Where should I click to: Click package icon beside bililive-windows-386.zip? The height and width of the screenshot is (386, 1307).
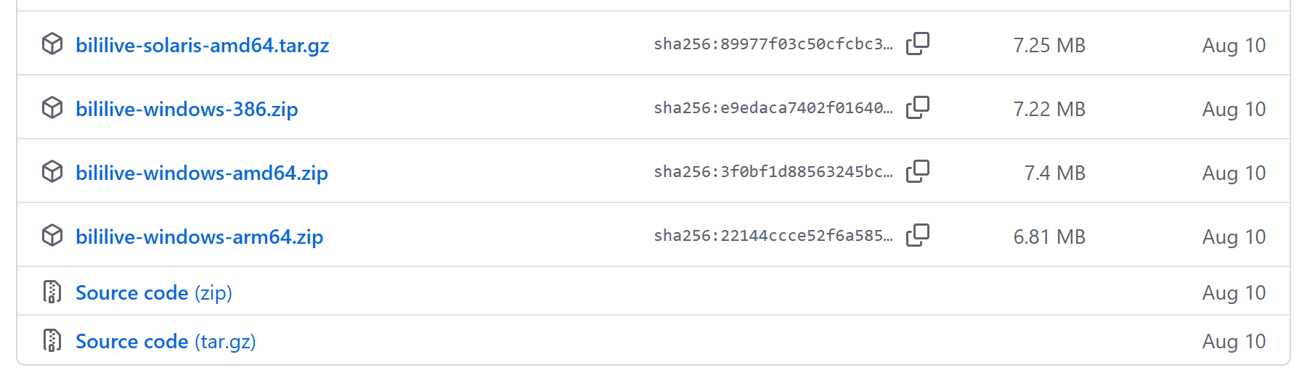pos(52,108)
